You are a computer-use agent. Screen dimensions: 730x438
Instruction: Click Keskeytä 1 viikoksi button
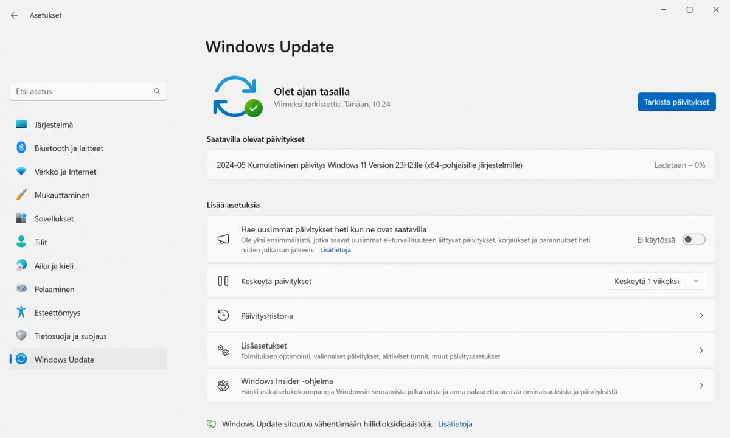point(647,281)
